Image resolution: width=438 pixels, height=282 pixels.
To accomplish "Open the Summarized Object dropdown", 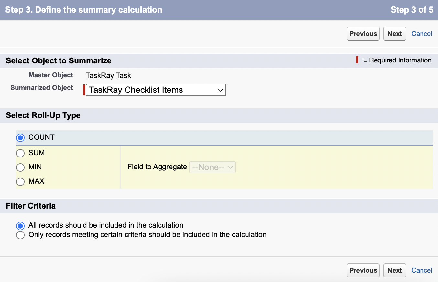I will tap(156, 90).
